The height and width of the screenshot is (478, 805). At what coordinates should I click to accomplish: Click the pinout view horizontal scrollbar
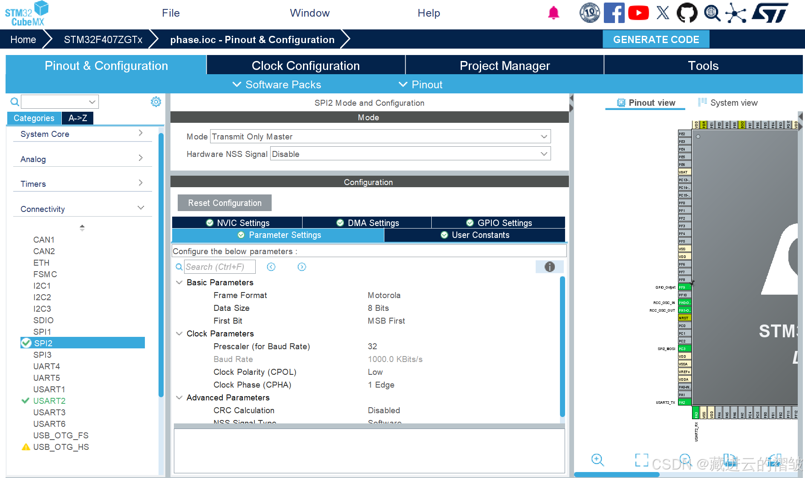617,475
